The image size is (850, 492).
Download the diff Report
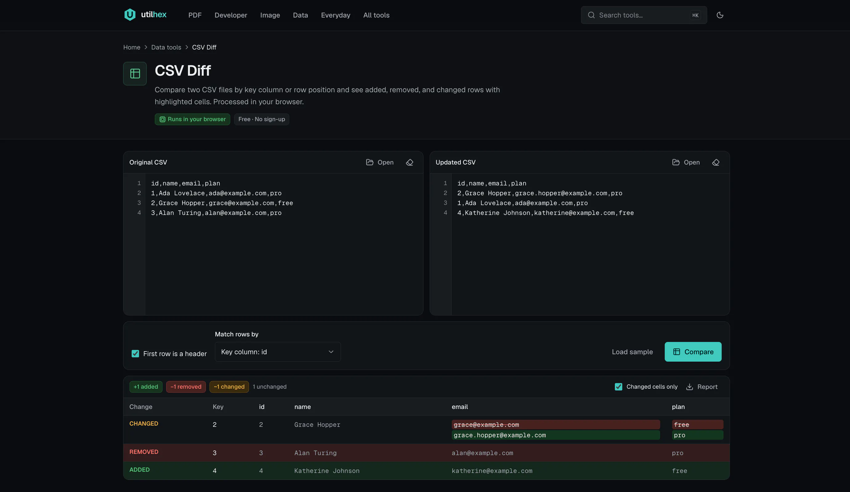point(702,387)
